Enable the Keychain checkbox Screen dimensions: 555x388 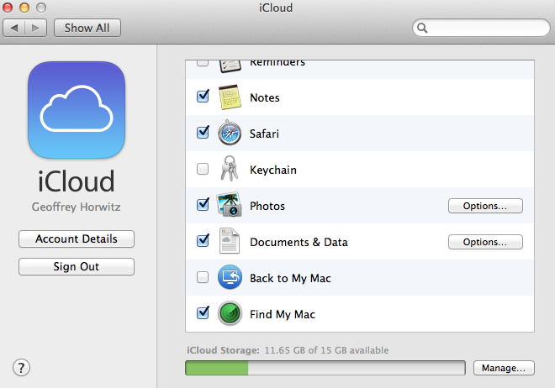click(x=203, y=169)
